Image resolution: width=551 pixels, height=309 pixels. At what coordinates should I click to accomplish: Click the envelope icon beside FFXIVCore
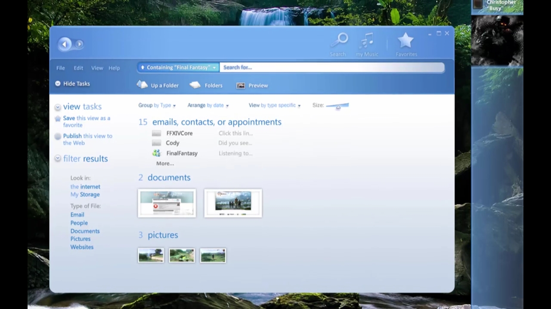157,133
